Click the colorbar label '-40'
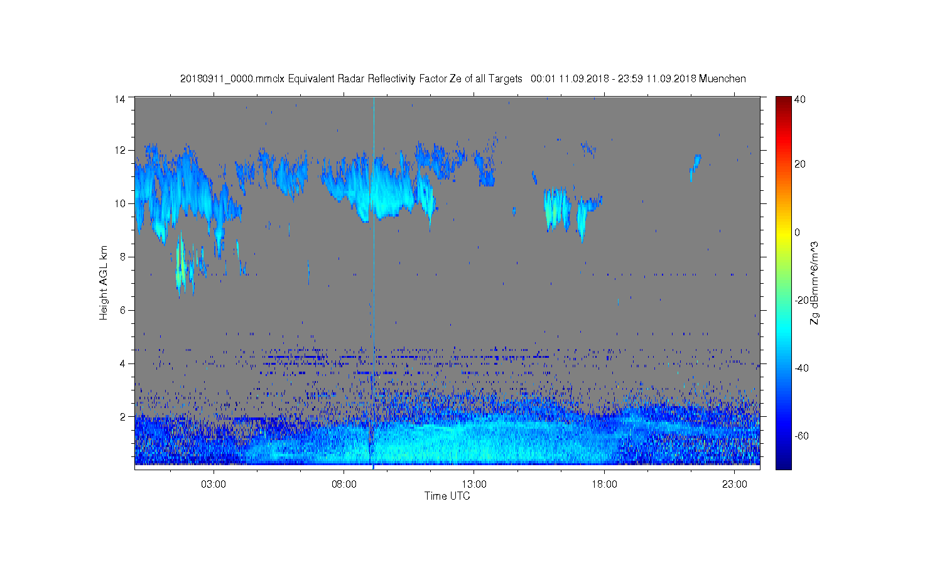The height and width of the screenshot is (565, 942). click(x=801, y=368)
